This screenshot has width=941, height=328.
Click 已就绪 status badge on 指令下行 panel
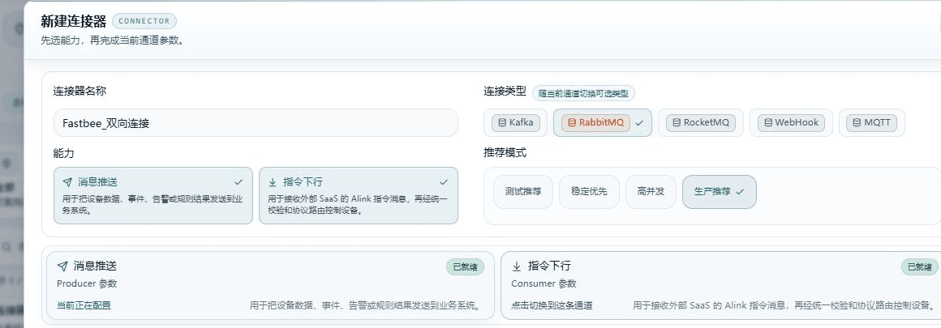920,266
